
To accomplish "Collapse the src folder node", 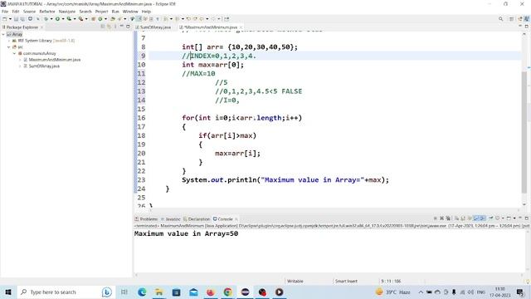I will tap(9, 47).
